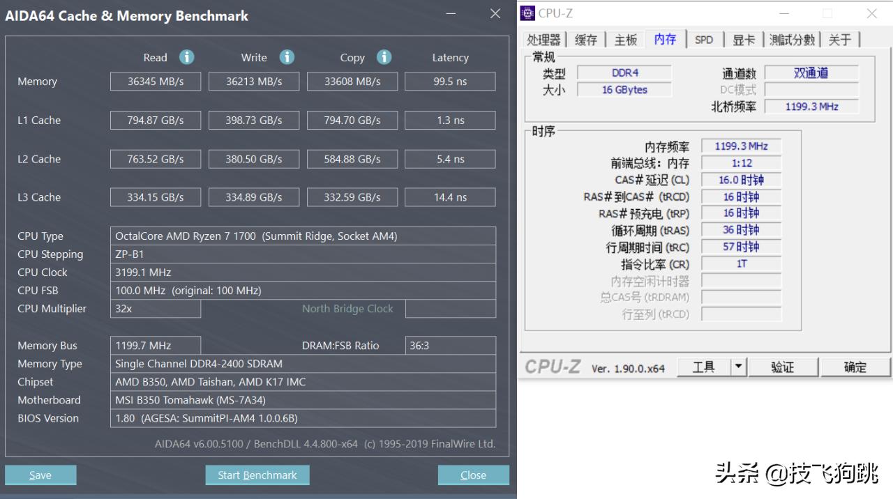Click Start Benchmark

tap(257, 475)
